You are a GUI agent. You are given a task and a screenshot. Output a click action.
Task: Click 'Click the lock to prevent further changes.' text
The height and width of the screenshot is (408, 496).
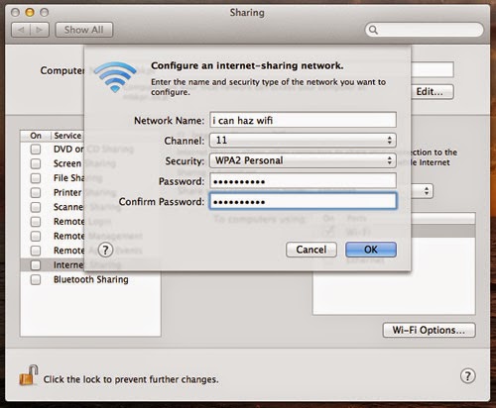click(x=131, y=379)
